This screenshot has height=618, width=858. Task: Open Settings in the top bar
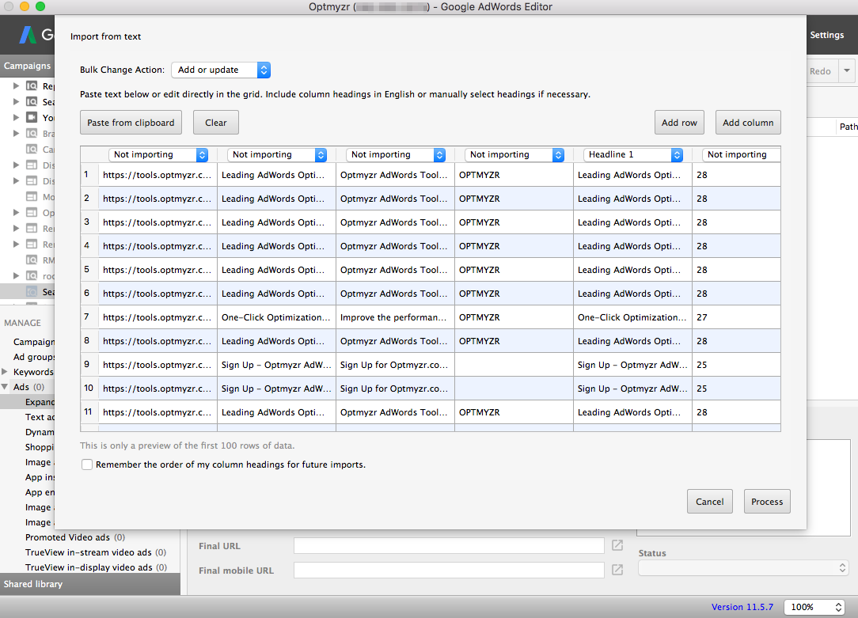point(827,35)
